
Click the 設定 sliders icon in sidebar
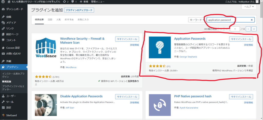tap(3, 107)
